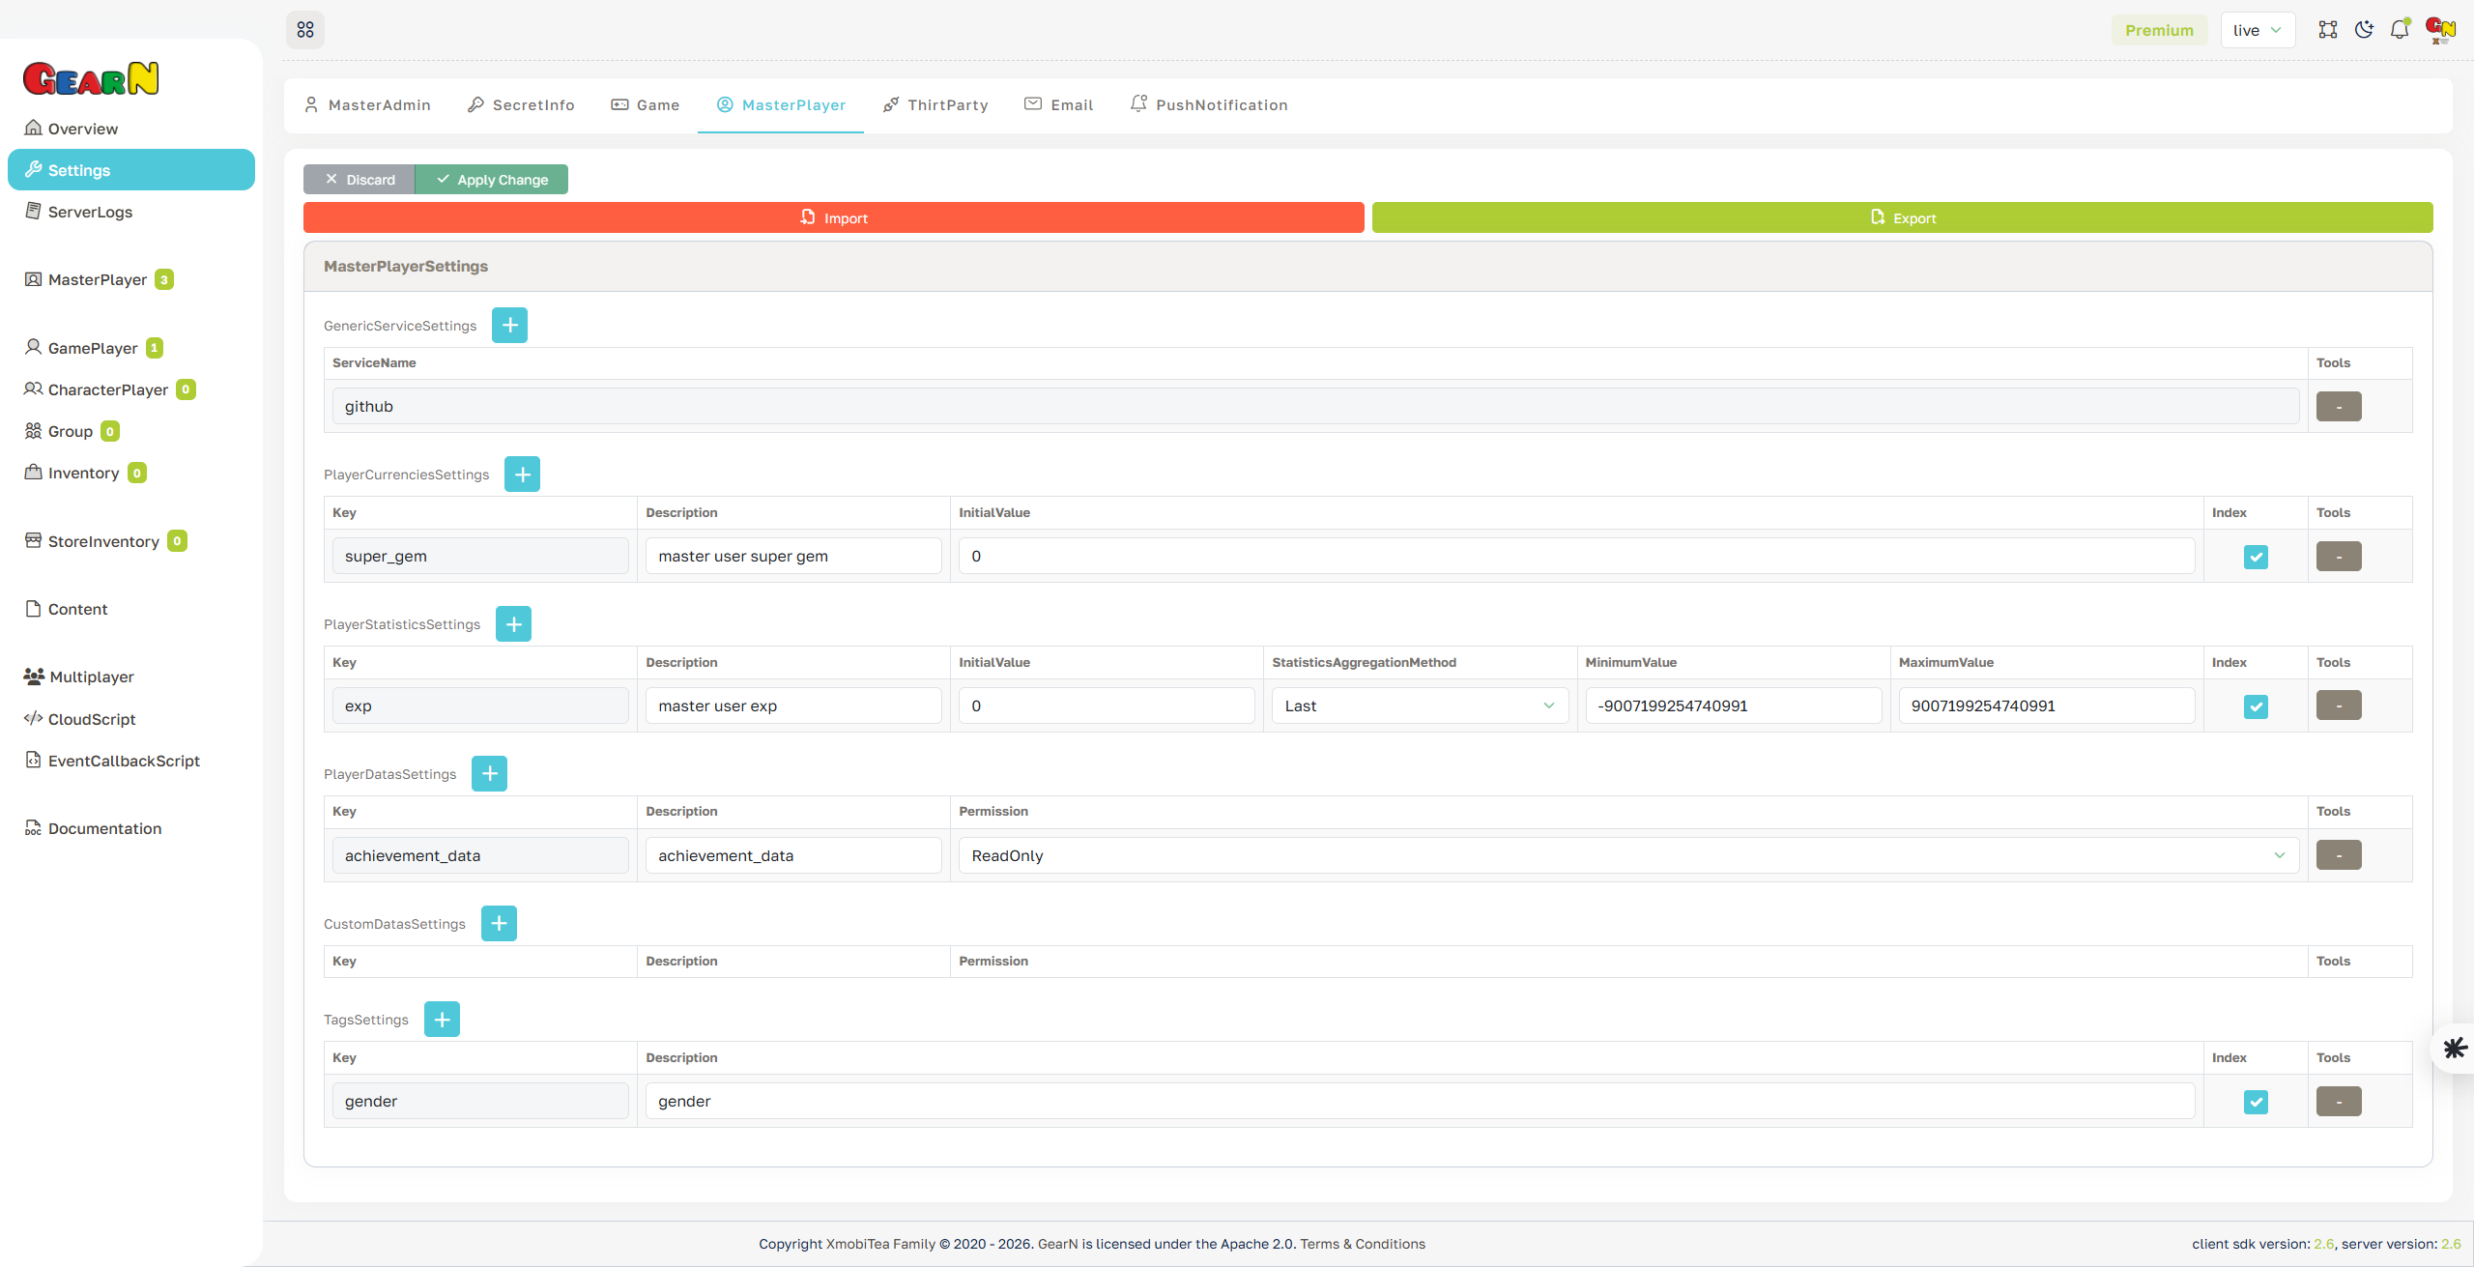Switch to the PushNotification tab

1209,104
